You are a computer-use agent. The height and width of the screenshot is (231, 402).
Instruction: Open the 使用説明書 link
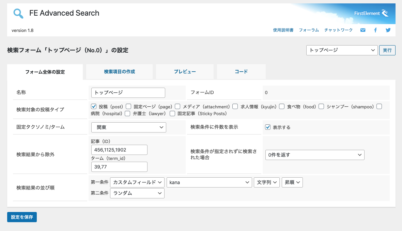click(x=283, y=30)
